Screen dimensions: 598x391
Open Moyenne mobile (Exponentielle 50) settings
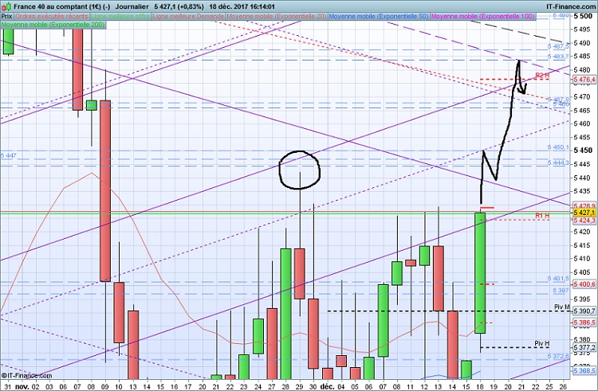(379, 17)
